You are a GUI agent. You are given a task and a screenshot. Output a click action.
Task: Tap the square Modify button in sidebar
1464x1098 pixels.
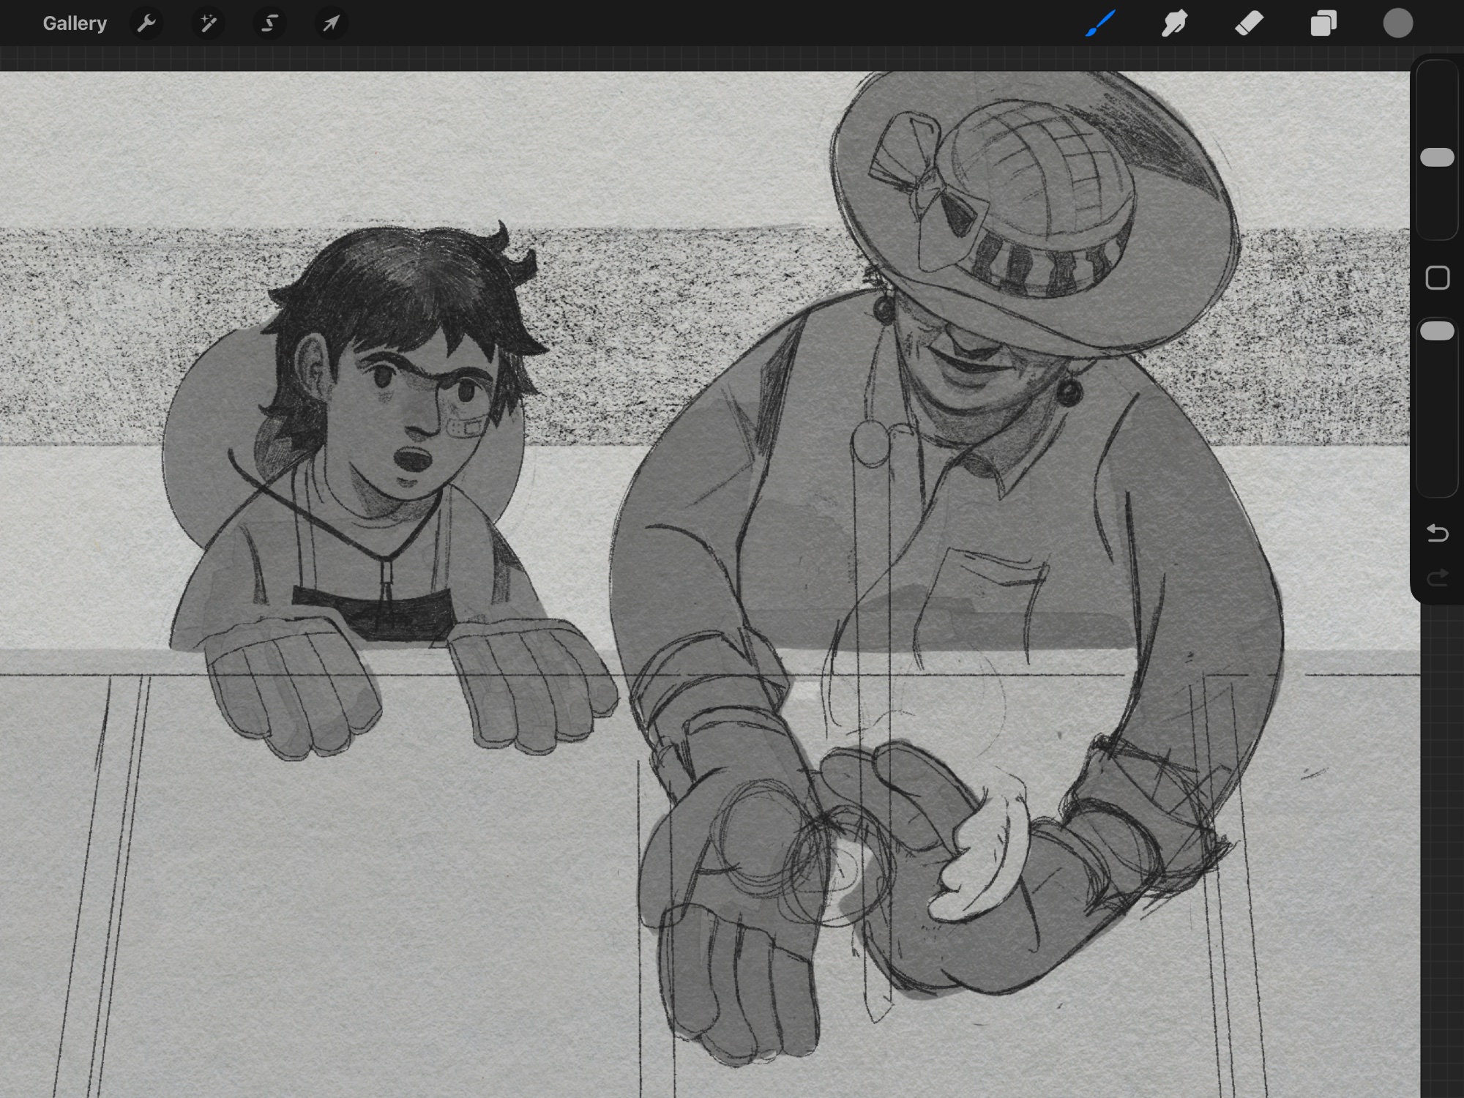click(1437, 278)
